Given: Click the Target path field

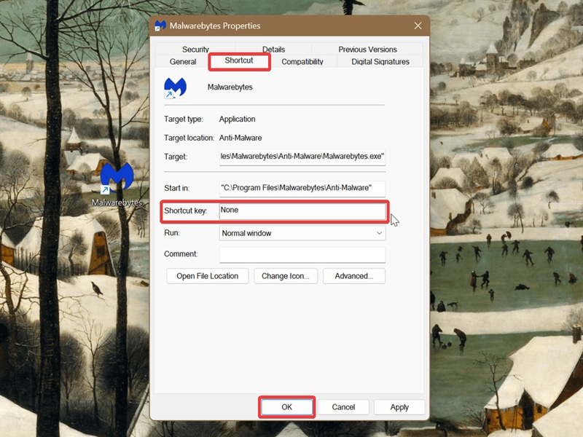Looking at the screenshot, I should (302, 157).
